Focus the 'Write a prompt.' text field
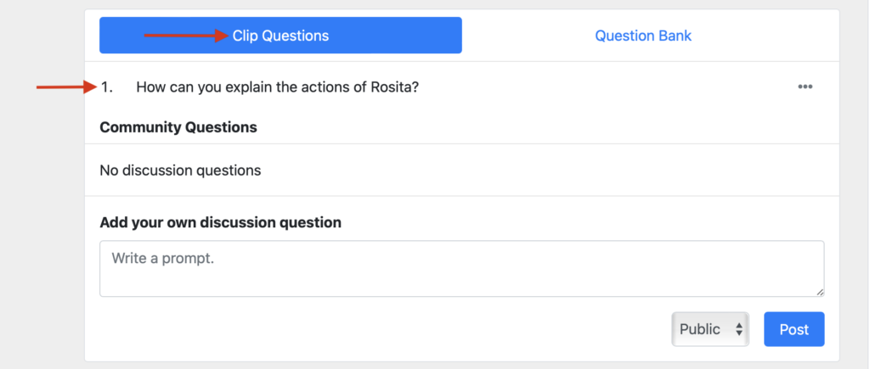Viewport: 870px width, 369px height. point(461,269)
